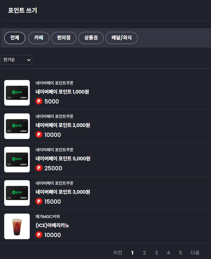Click the red P point icon beside 15000
The width and height of the screenshot is (211, 259).
pos(39,201)
